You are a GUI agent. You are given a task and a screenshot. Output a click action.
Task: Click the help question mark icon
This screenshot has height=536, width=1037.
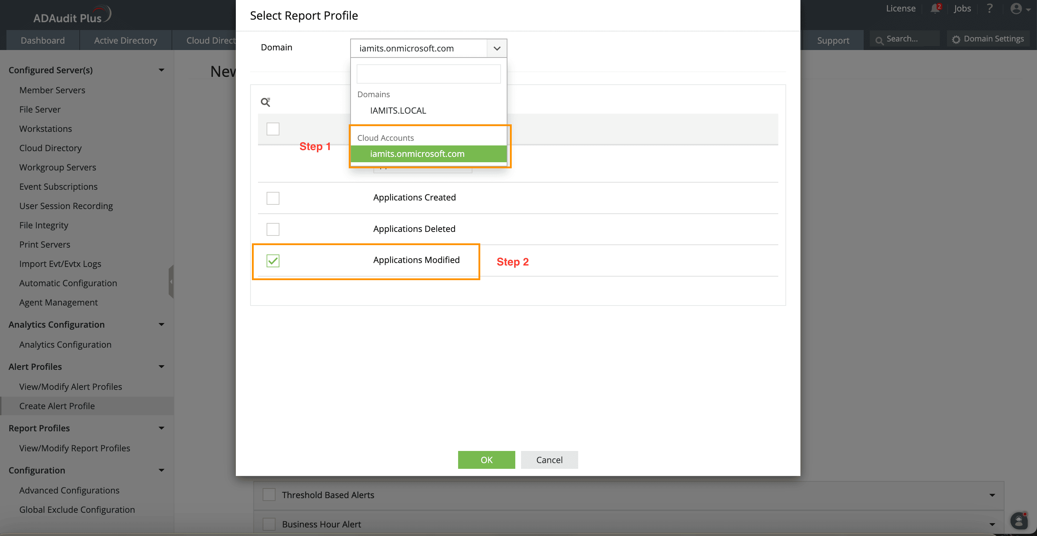pos(989,9)
